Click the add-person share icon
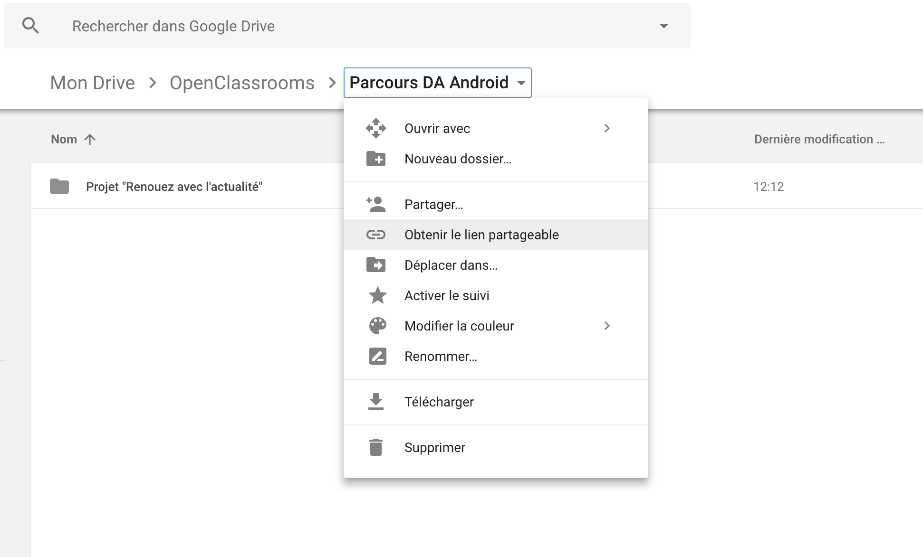Image resolution: width=923 pixels, height=557 pixels. click(376, 204)
